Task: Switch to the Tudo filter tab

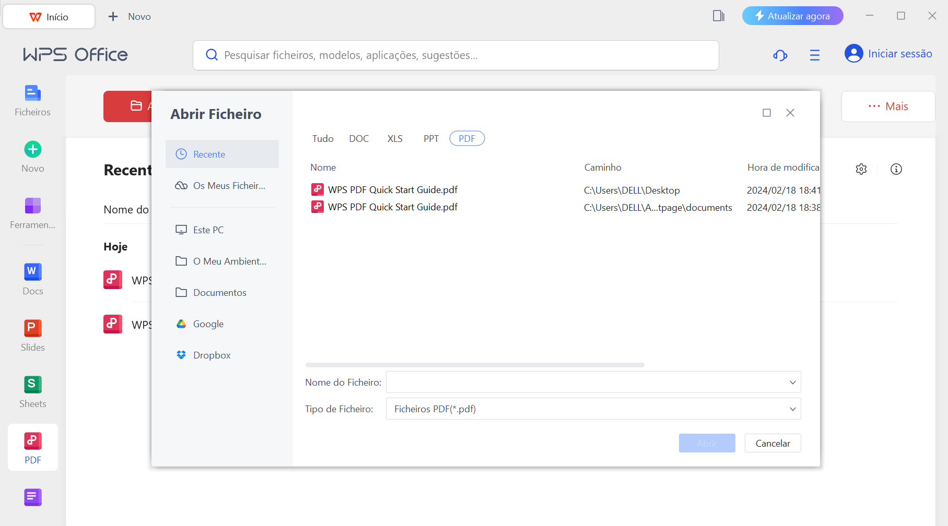Action: coord(323,138)
